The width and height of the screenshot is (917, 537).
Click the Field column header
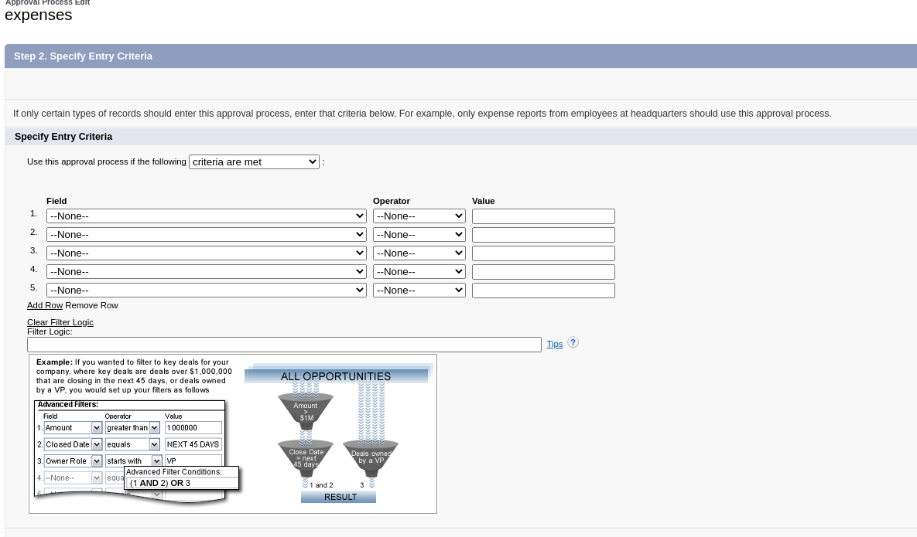point(56,201)
